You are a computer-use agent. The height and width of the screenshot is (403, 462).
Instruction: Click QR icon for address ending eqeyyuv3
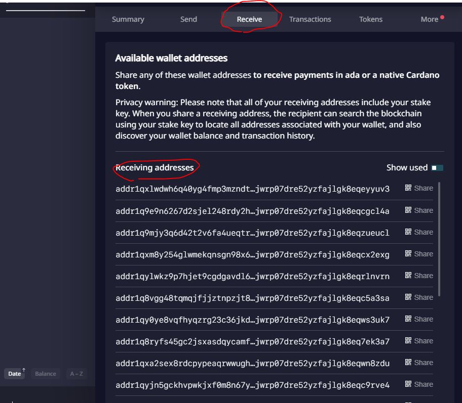pos(408,188)
